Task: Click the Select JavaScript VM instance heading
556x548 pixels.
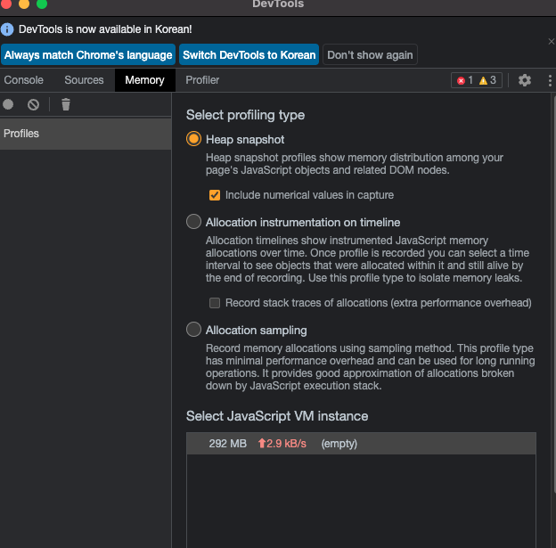Action: 277,416
